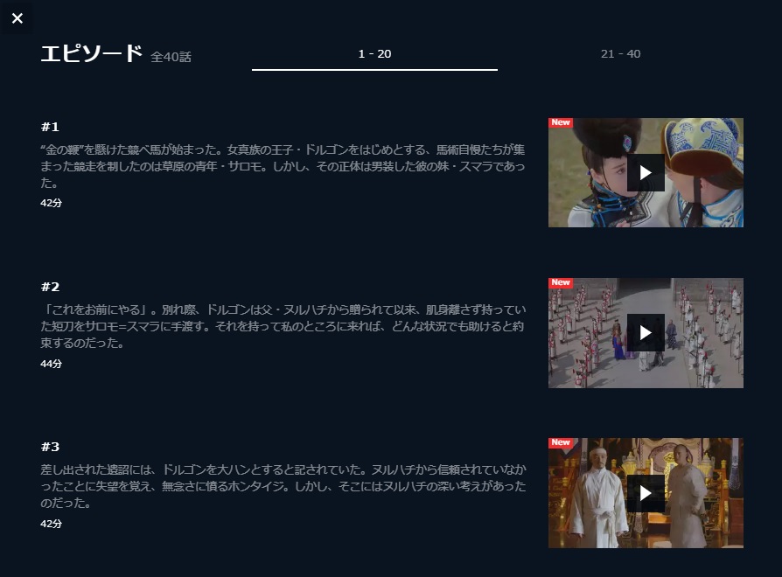The image size is (782, 577).
Task: Select the New badge on episode #3 thumbnail
Action: 561,442
